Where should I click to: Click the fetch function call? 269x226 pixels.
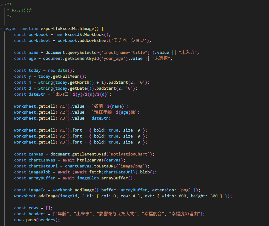point(96,172)
